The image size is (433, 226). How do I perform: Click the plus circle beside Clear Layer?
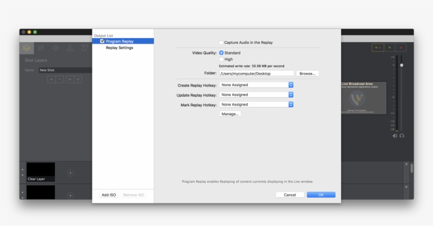pos(70,173)
